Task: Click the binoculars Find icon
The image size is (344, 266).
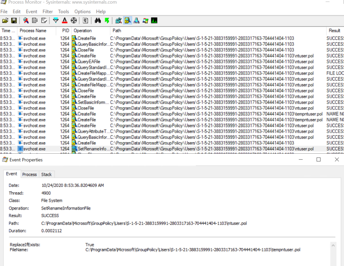Action: coord(98,21)
